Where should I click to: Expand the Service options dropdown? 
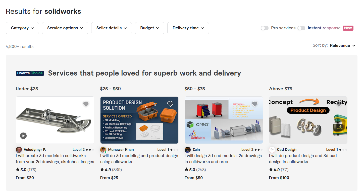pos(65,28)
